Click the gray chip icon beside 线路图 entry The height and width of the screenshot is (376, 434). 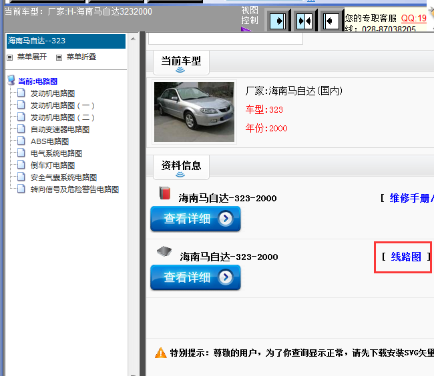(x=164, y=251)
